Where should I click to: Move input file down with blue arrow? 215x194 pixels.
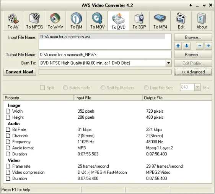[186, 46]
